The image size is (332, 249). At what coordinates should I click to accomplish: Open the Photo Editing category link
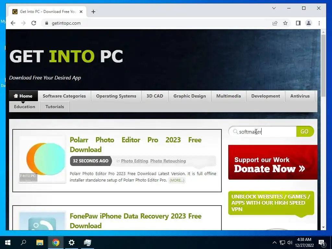(x=135, y=161)
